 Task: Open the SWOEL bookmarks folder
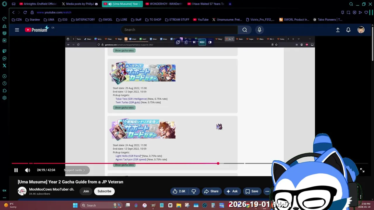point(105,20)
